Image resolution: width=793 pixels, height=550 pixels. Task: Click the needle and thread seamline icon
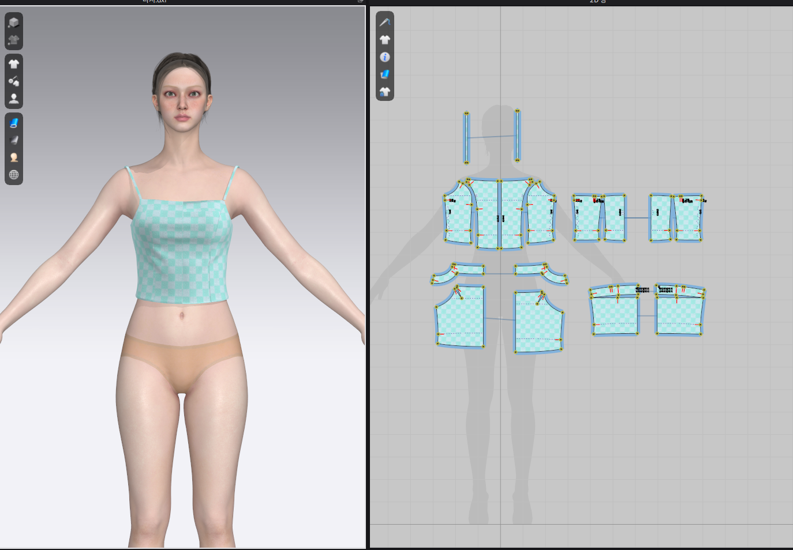pos(385,22)
